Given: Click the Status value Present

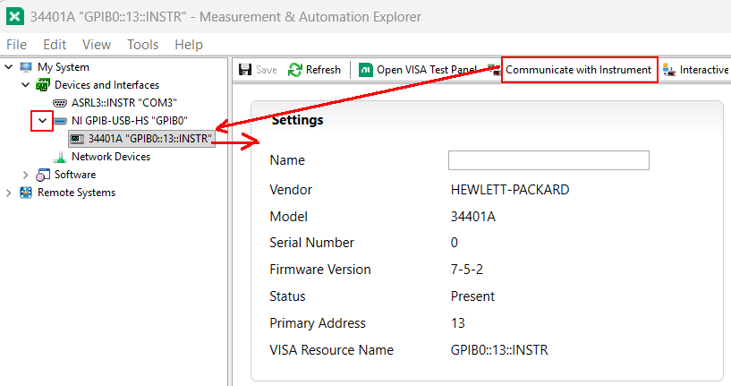Looking at the screenshot, I should [472, 296].
